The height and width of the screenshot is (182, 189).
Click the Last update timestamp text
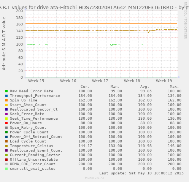pyautogui.click(x=141, y=173)
